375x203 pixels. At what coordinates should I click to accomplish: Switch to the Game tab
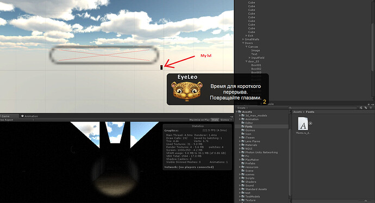[x=9, y=116]
